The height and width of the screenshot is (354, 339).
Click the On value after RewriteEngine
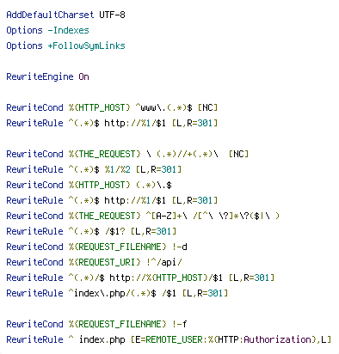[x=83, y=76]
